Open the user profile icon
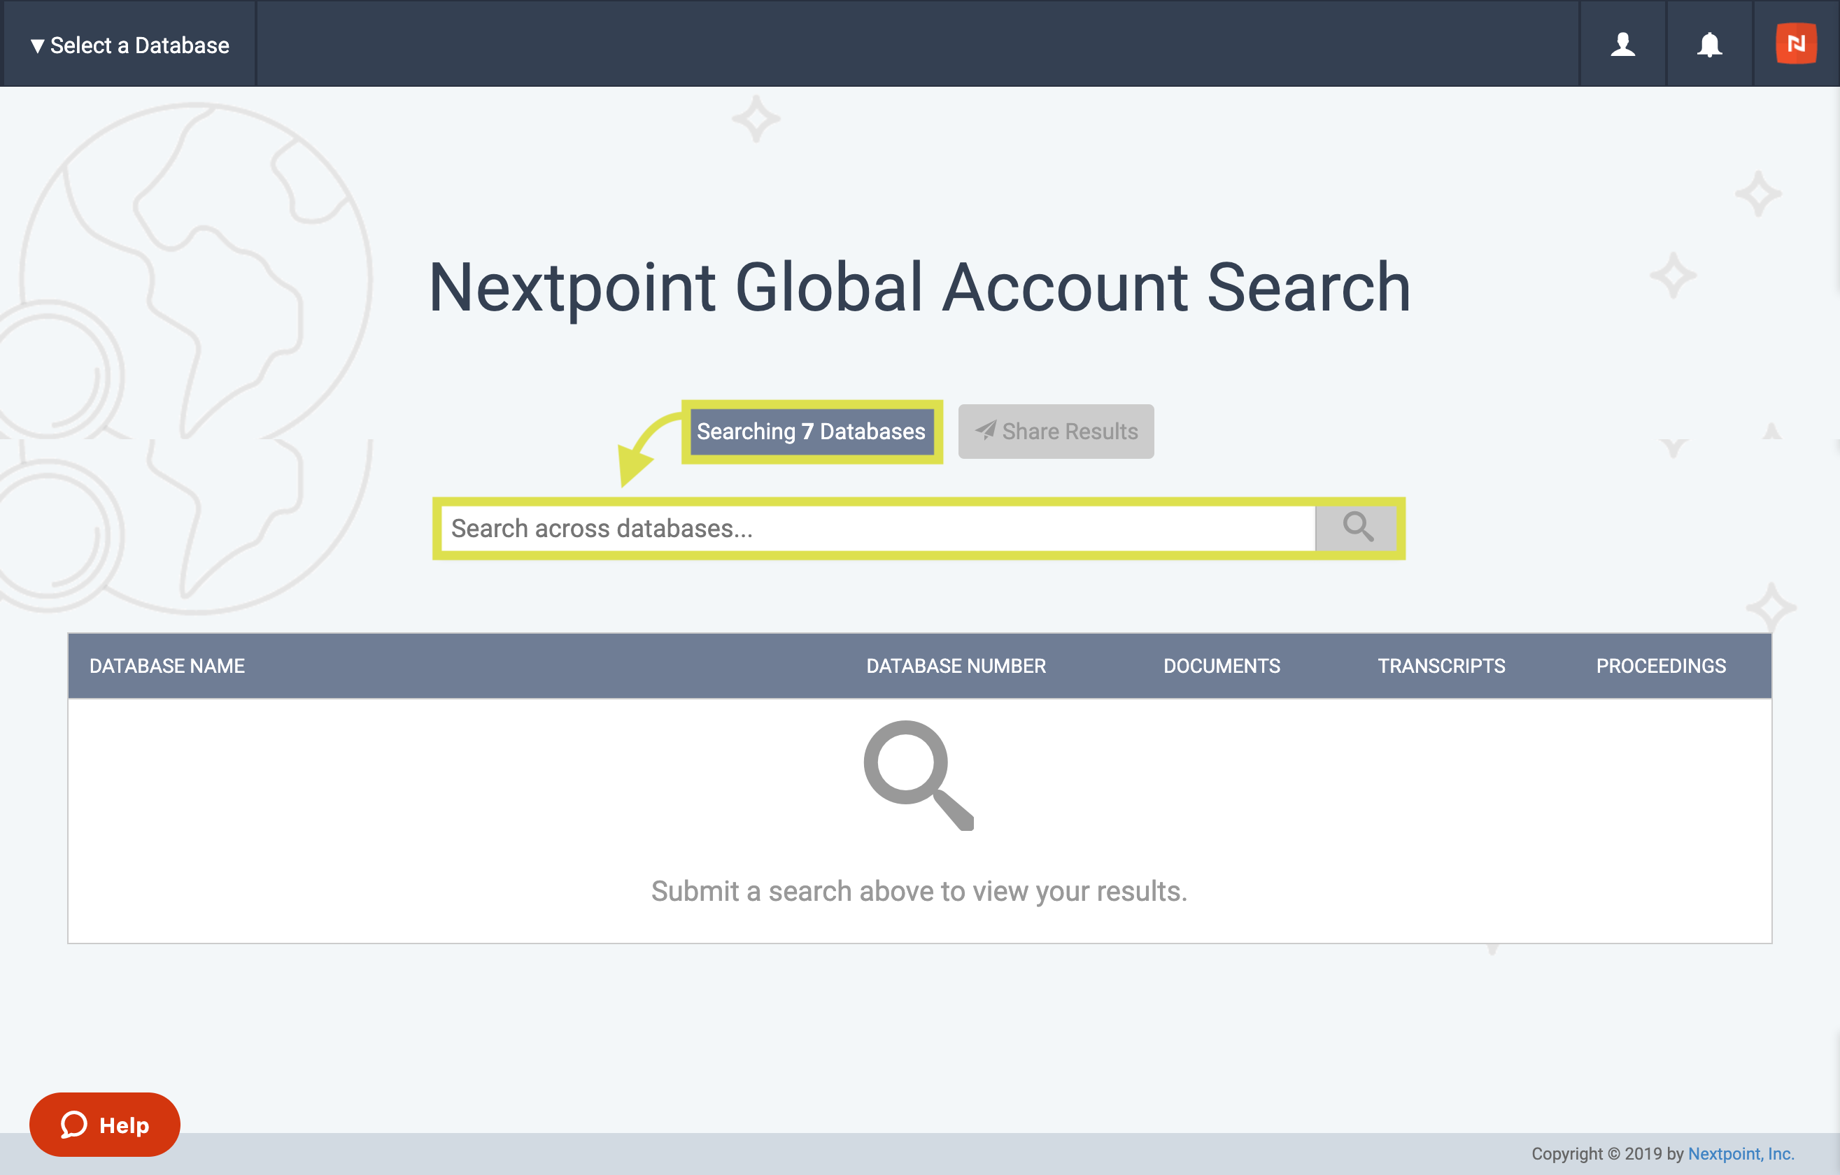The width and height of the screenshot is (1840, 1175). [1623, 45]
